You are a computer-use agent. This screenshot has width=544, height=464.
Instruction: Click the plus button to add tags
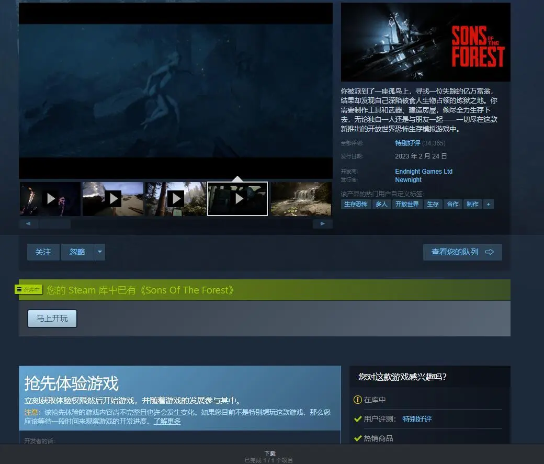(489, 204)
